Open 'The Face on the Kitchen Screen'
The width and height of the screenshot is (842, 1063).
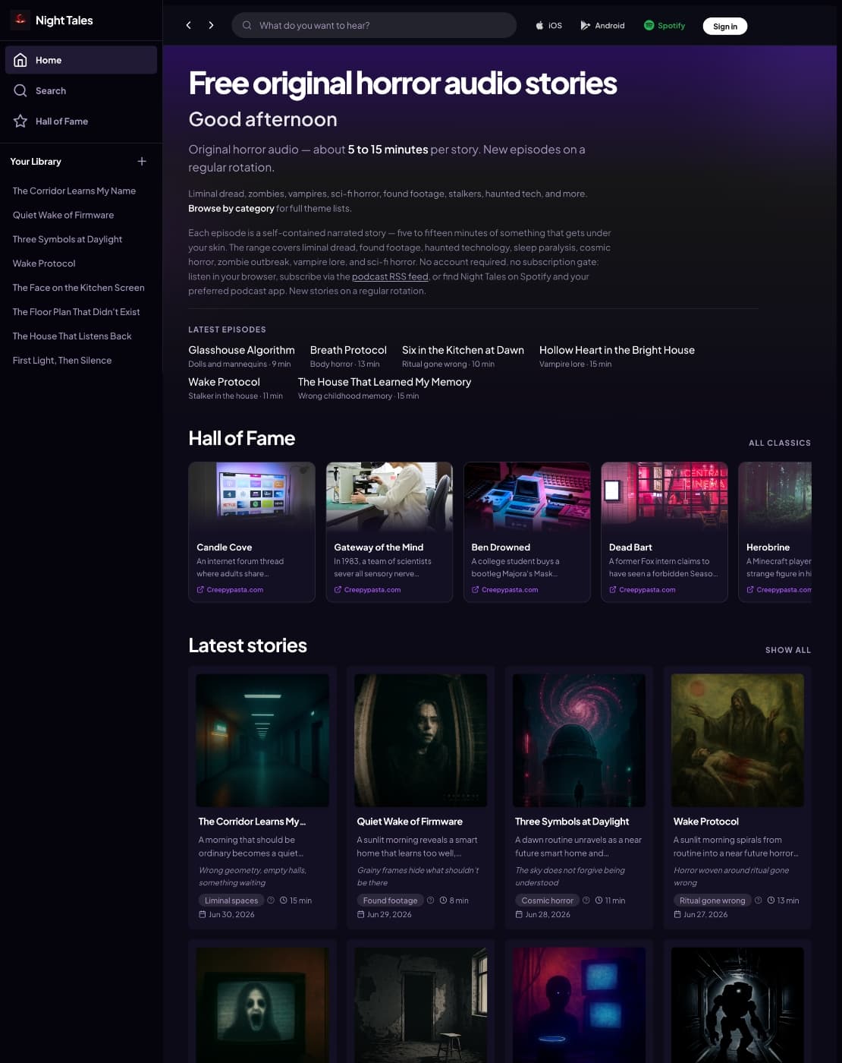[x=78, y=288]
